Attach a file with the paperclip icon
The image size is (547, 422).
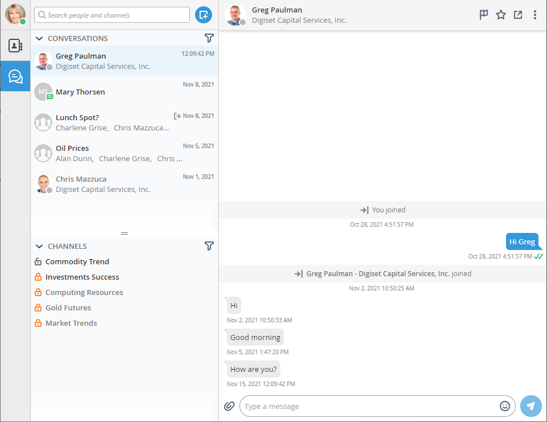(229, 406)
